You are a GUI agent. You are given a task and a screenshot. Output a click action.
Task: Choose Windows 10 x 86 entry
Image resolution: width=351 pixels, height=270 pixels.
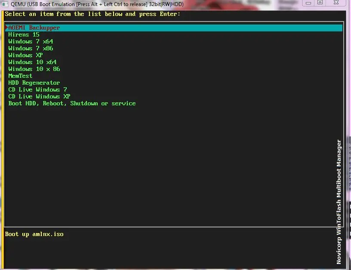(x=34, y=69)
